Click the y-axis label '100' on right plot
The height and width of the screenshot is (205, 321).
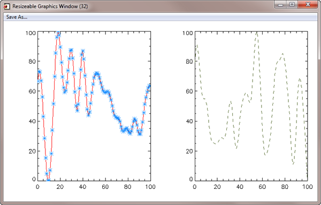188,33
